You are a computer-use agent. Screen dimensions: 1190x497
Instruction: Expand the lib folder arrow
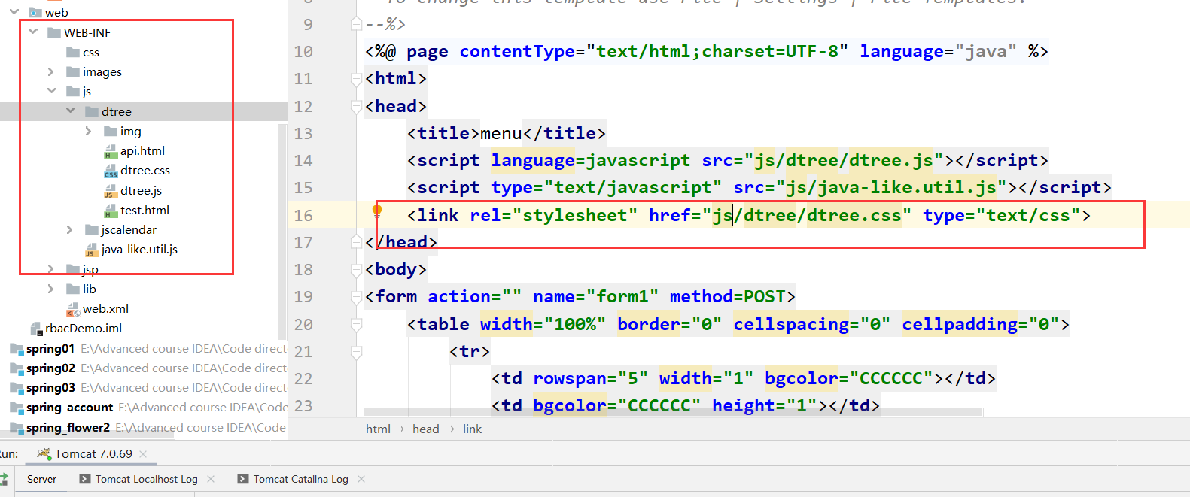click(51, 289)
